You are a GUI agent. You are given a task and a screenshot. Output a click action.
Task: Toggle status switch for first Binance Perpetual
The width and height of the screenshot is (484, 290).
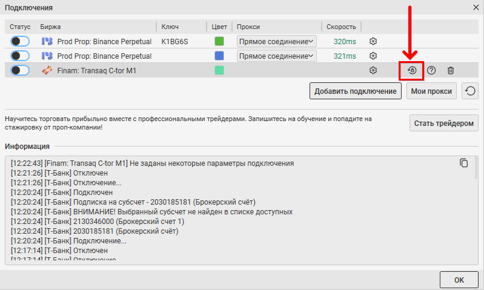click(x=20, y=41)
